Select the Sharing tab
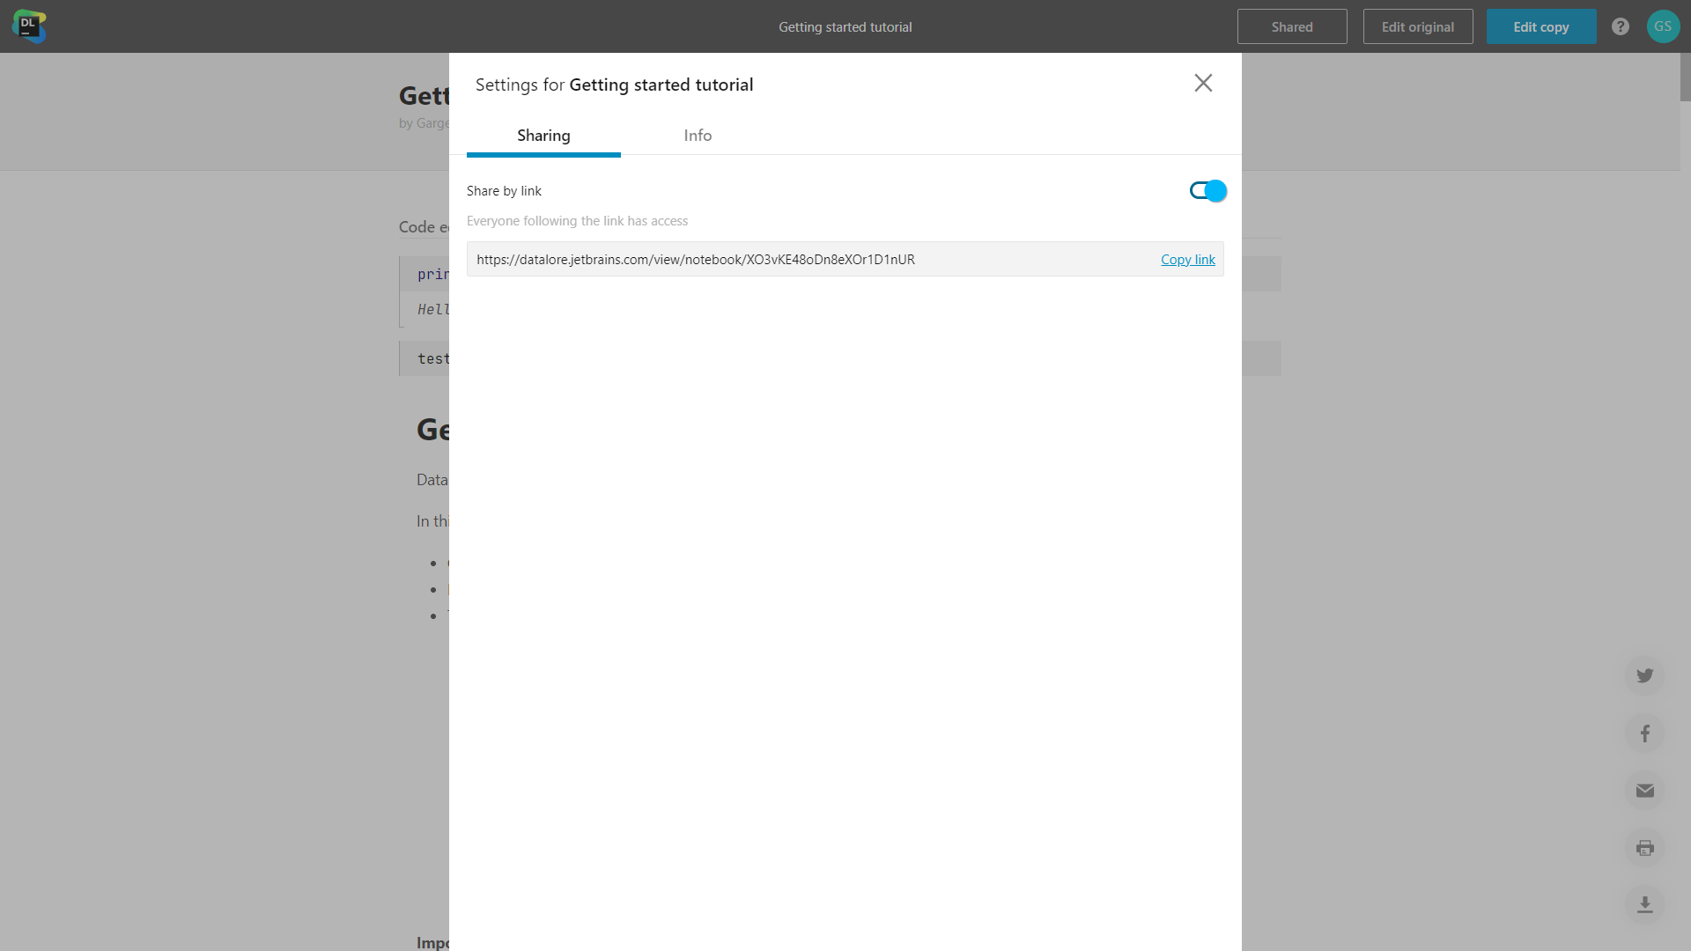The width and height of the screenshot is (1691, 951). (x=543, y=135)
